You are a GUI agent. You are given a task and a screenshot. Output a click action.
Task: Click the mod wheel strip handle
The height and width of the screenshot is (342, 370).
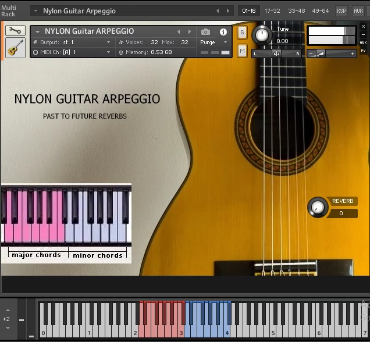pos(31,336)
